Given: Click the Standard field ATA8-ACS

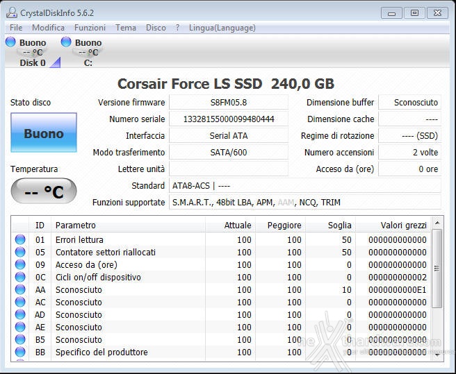Looking at the screenshot, I should click(x=305, y=185).
